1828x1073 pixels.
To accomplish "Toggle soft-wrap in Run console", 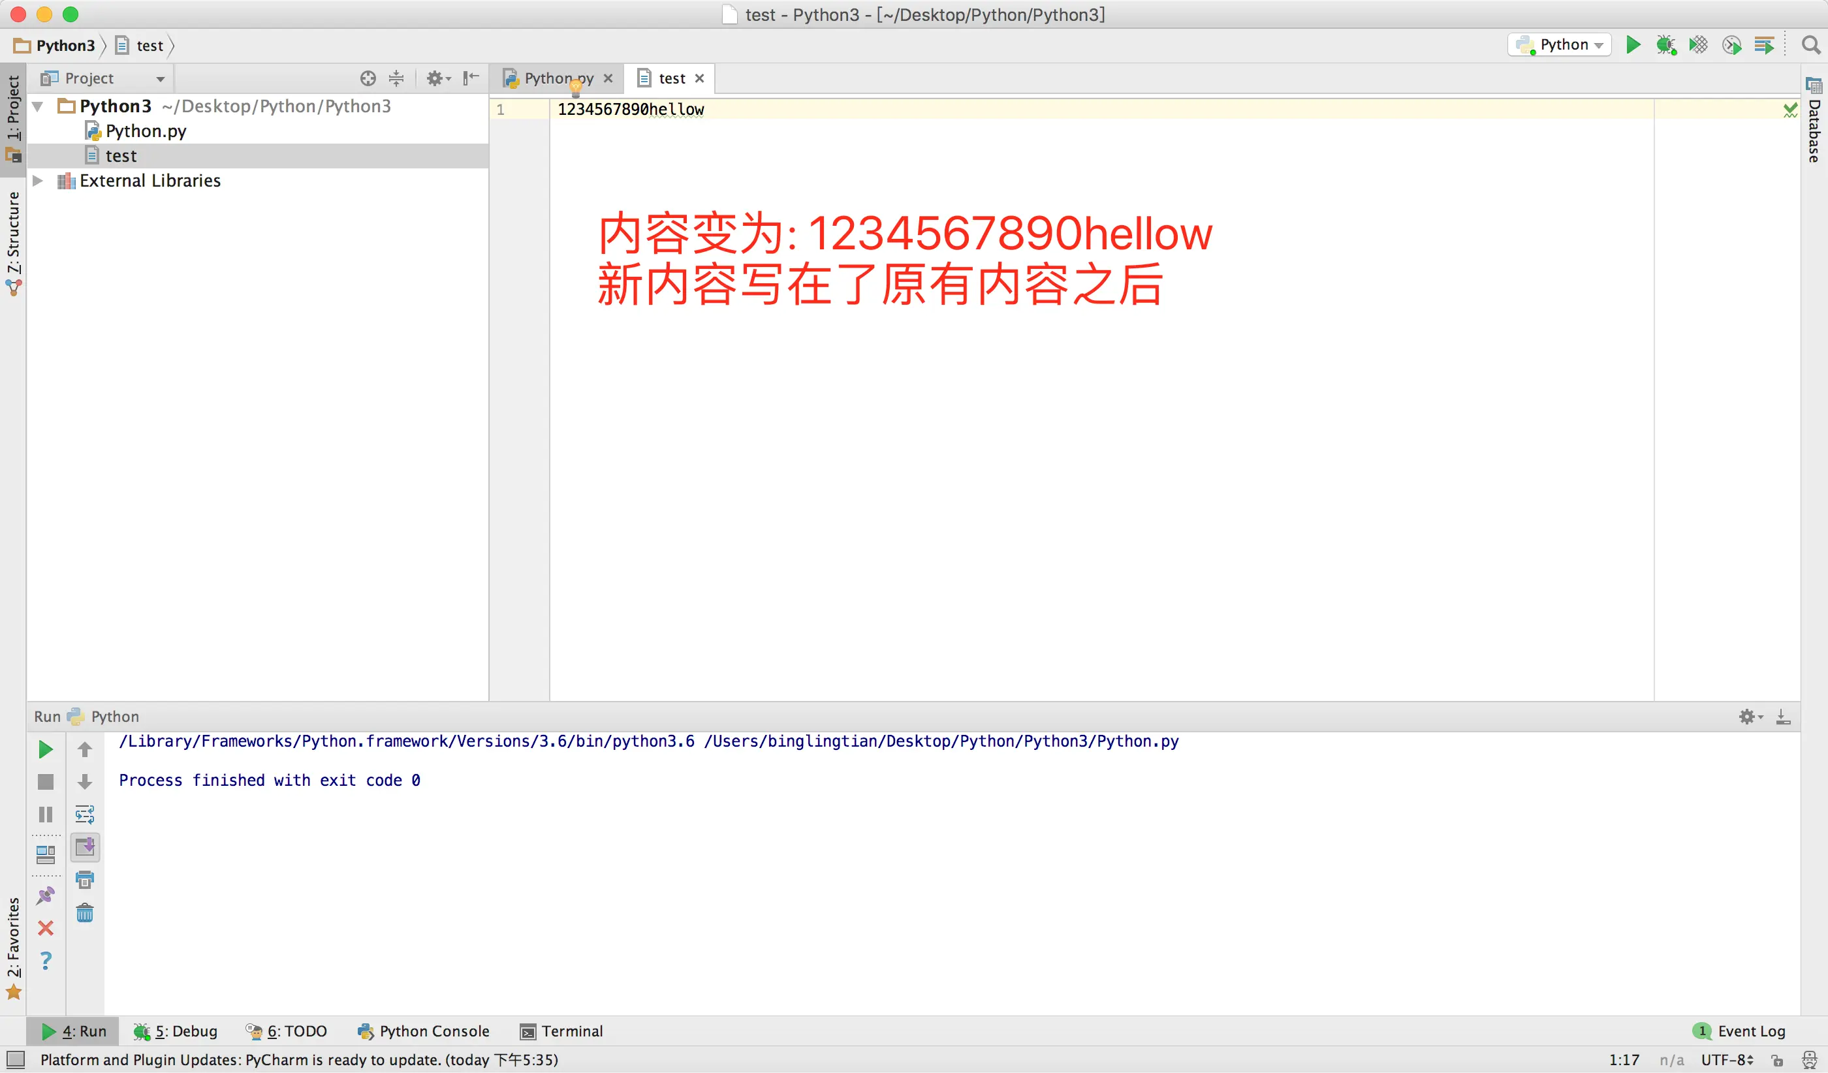I will coord(85,814).
